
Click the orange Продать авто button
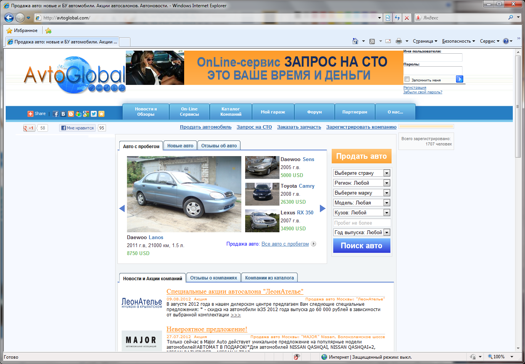point(361,156)
